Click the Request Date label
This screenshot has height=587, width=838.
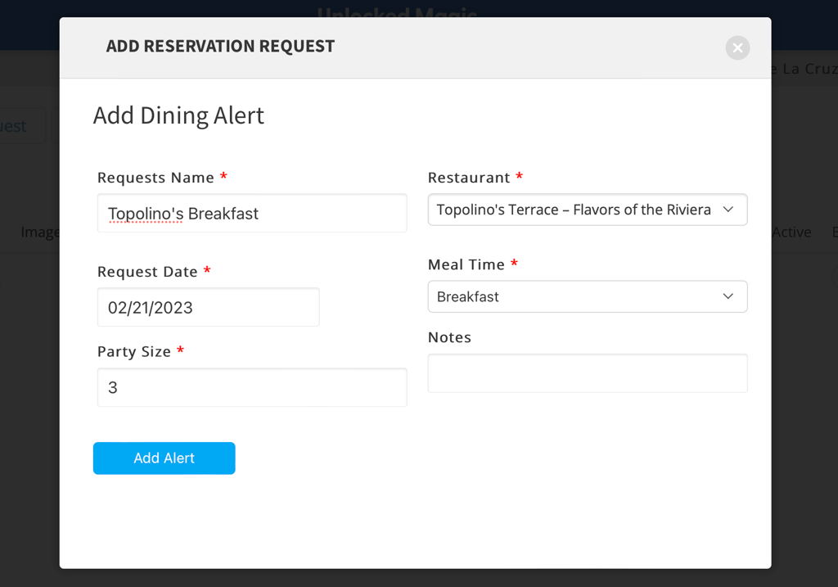pyautogui.click(x=147, y=272)
